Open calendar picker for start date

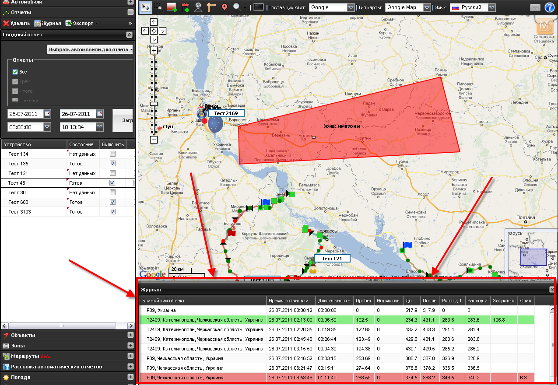tap(47, 114)
